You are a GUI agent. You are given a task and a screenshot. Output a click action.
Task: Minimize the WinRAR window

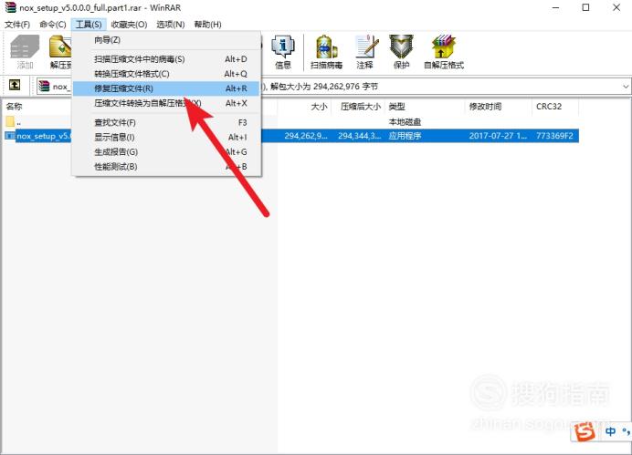[556, 7]
